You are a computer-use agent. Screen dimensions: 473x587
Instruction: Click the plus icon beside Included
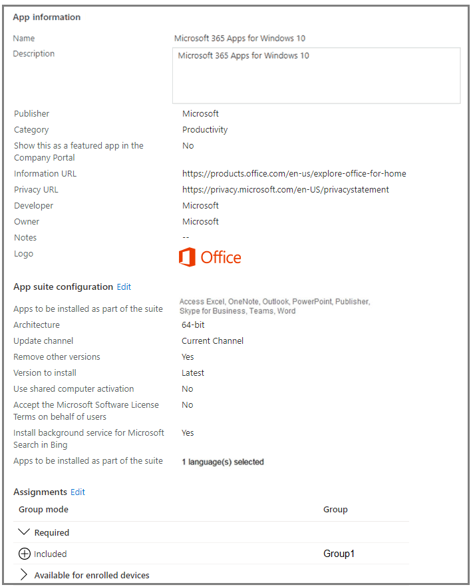click(x=25, y=554)
